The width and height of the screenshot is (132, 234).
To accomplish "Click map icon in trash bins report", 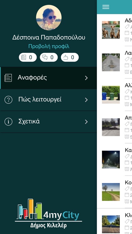I will click(127, 104).
